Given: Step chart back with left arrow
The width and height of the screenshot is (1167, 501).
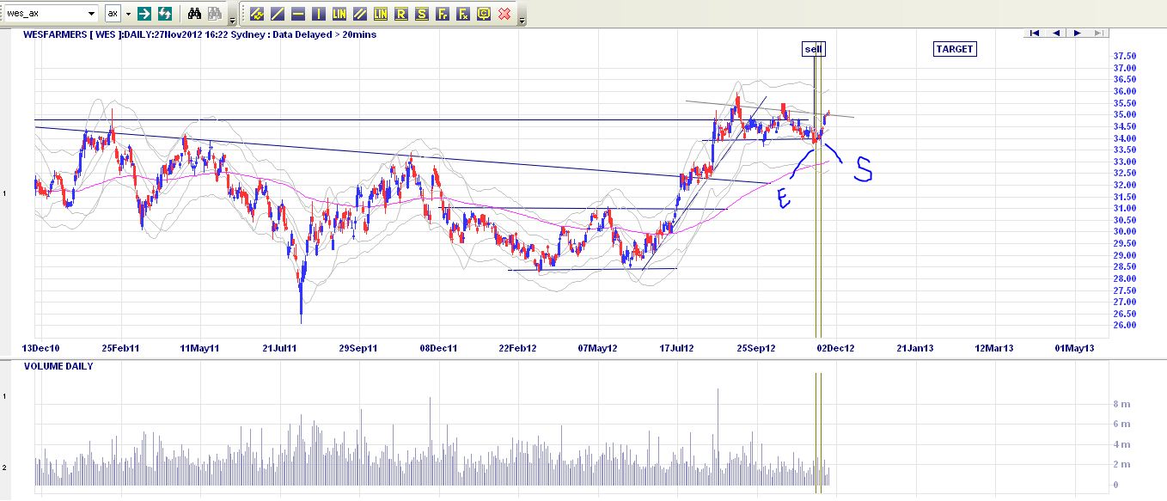Looking at the screenshot, I should click(x=1056, y=33).
